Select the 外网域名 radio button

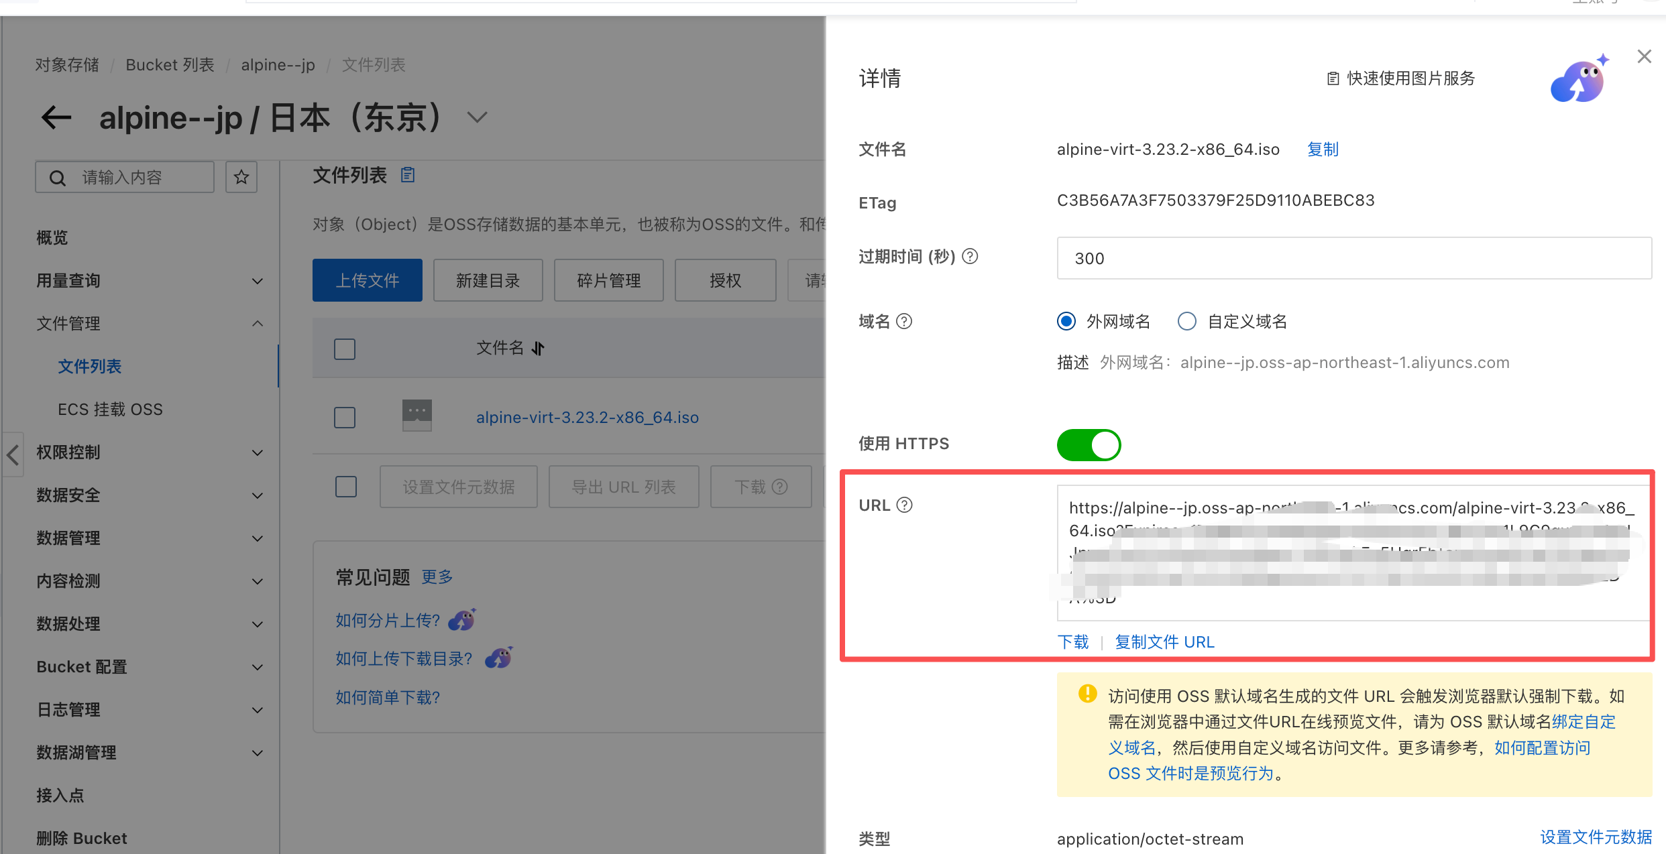pyautogui.click(x=1066, y=321)
